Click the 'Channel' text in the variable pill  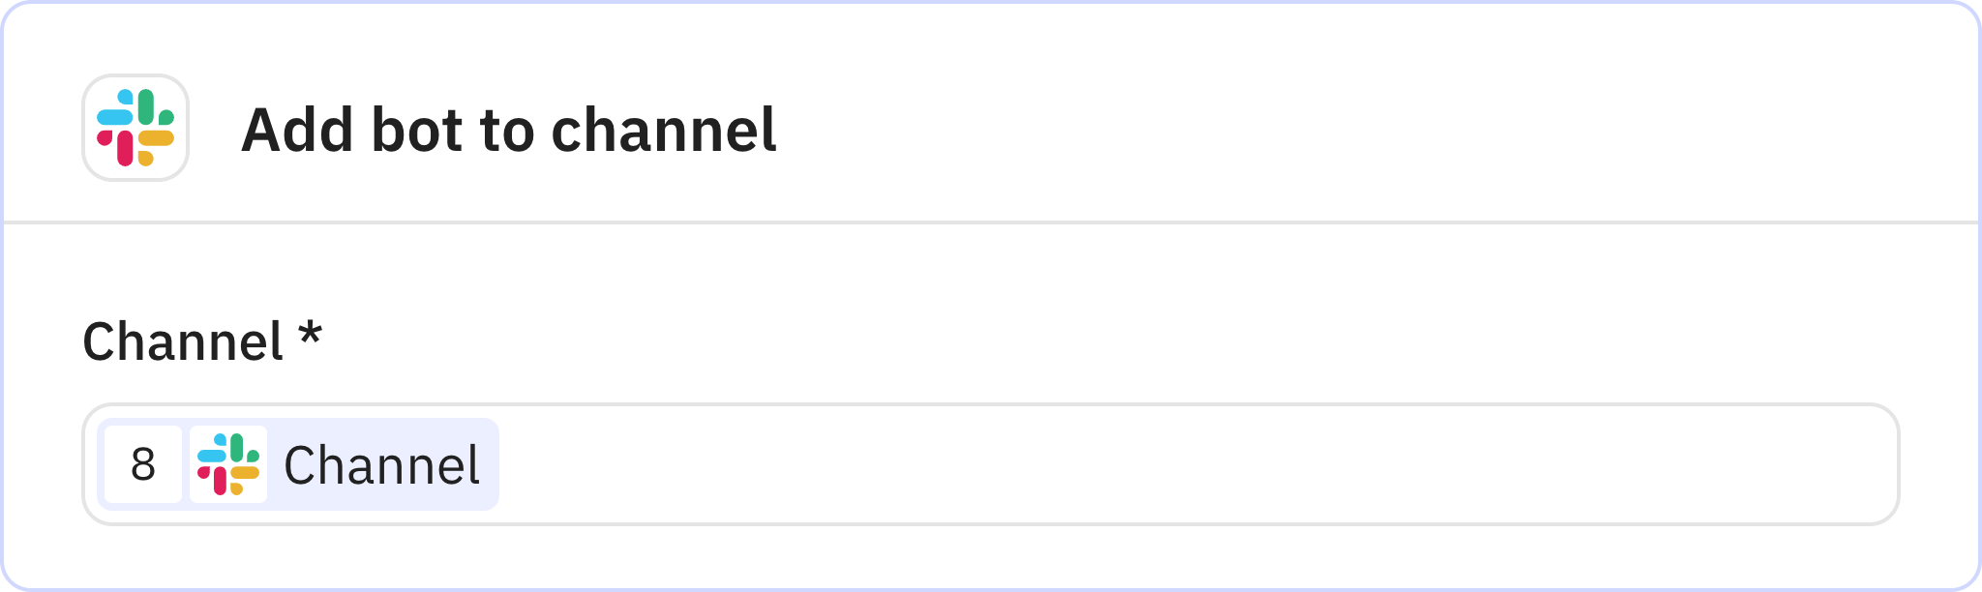pyautogui.click(x=381, y=465)
